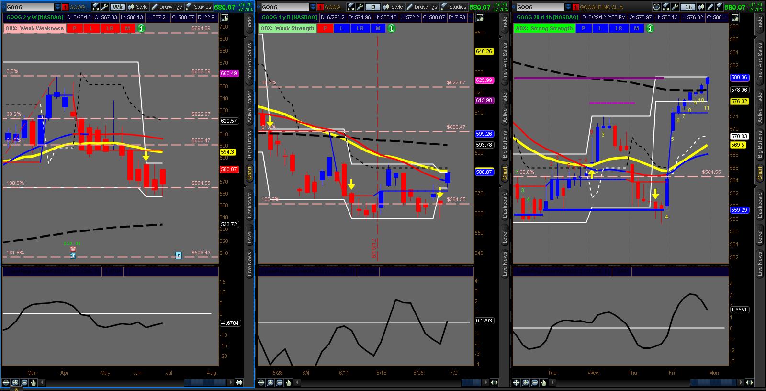This screenshot has width=766, height=391.
Task: Select the pan hand tool under the weekly chart
Action: [33, 382]
